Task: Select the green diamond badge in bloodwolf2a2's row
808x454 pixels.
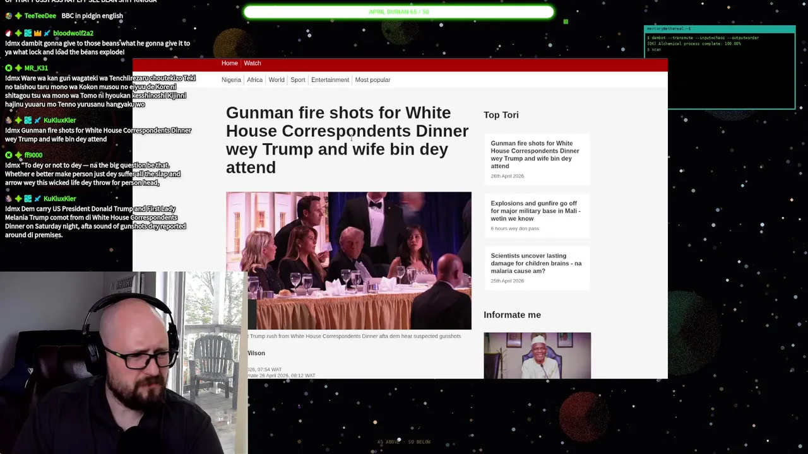Action: tap(18, 33)
